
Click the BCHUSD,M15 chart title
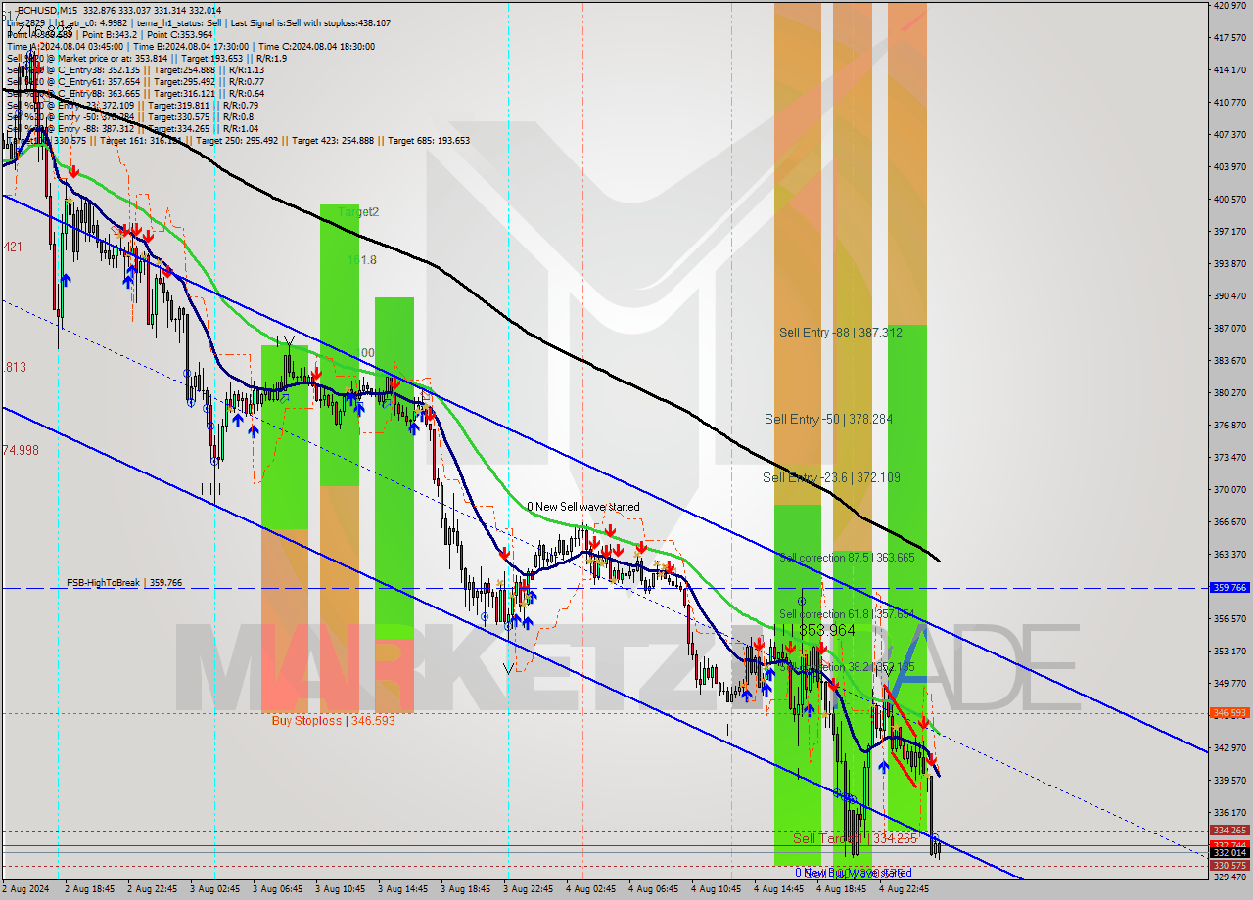click(48, 10)
